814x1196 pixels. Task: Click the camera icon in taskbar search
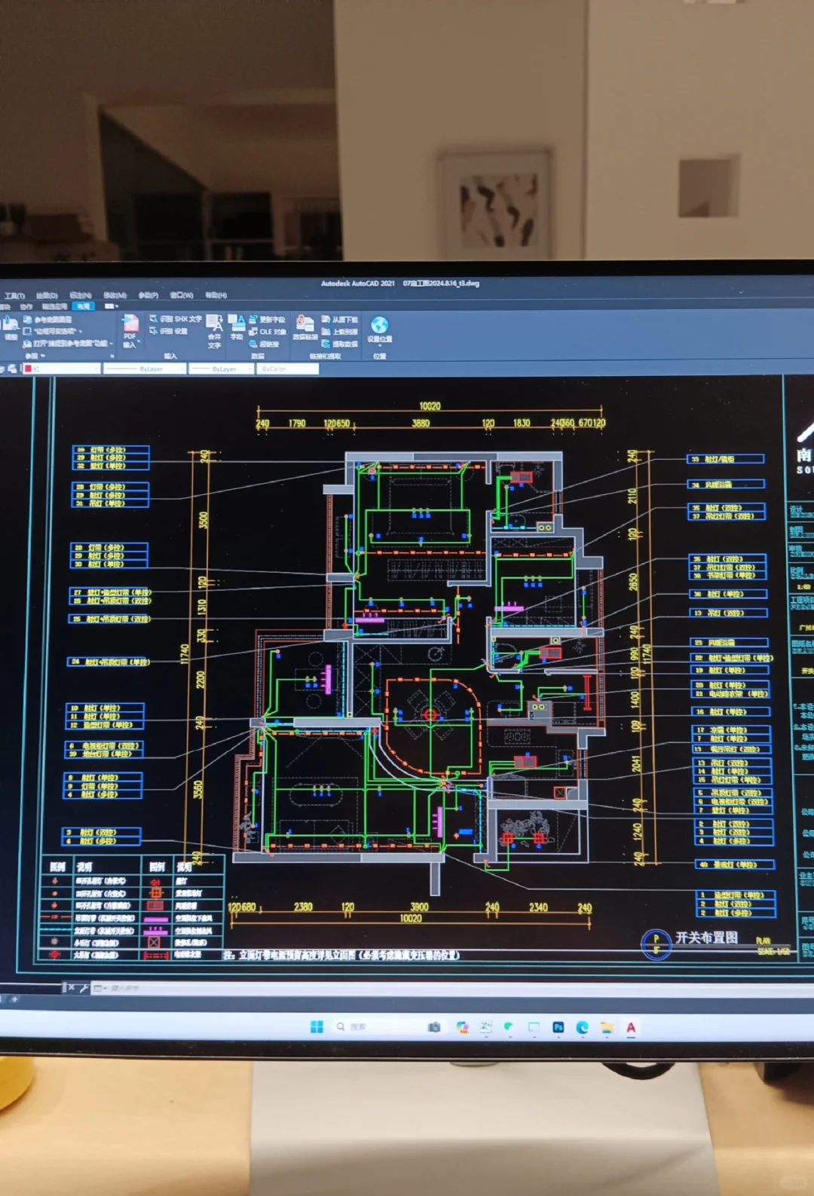(434, 1027)
